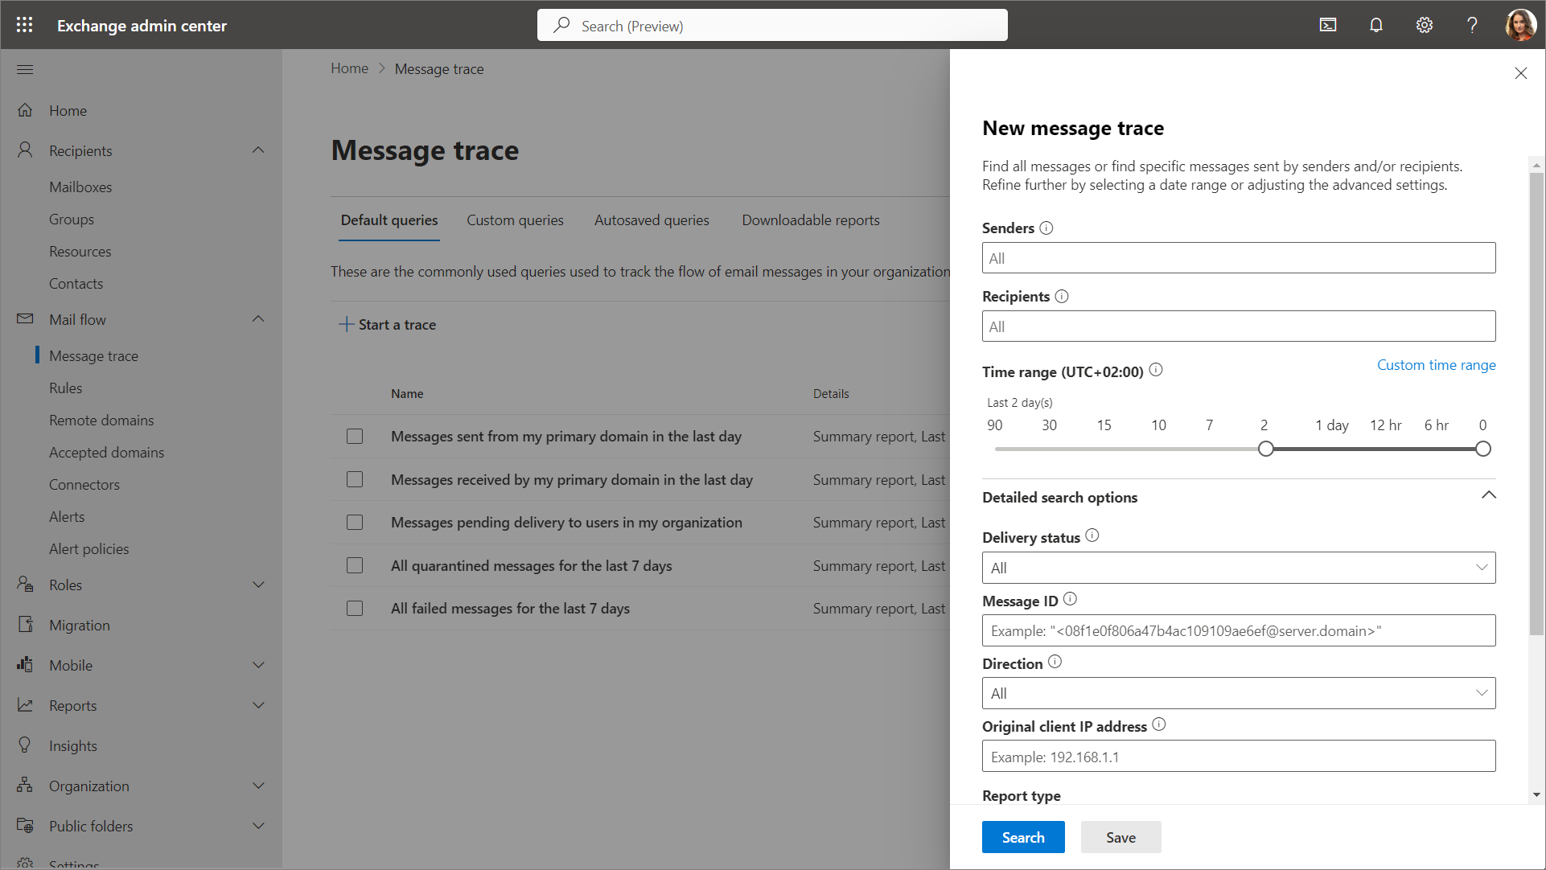Click the Message ID input field
Screen dimensions: 1546x870
(x=1239, y=631)
